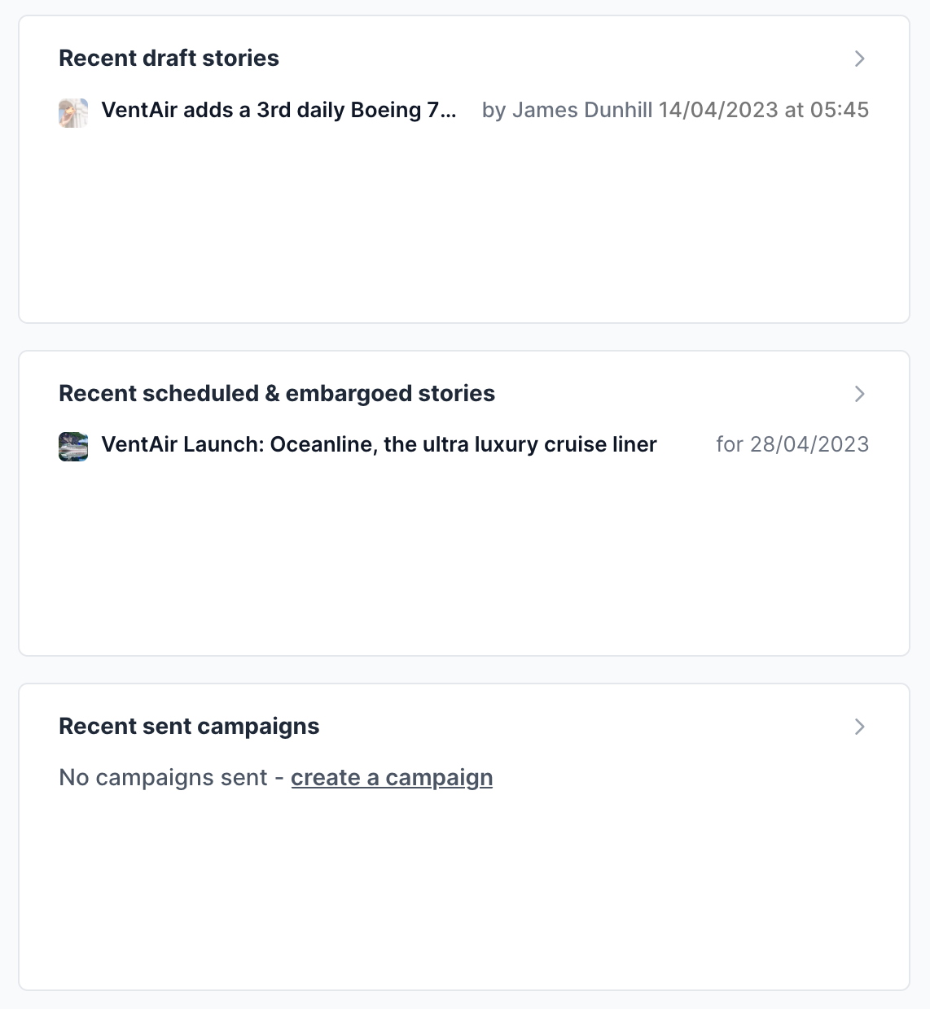Open the Recent draft stories chevron arrow
Screen dimensions: 930x1009
point(859,59)
